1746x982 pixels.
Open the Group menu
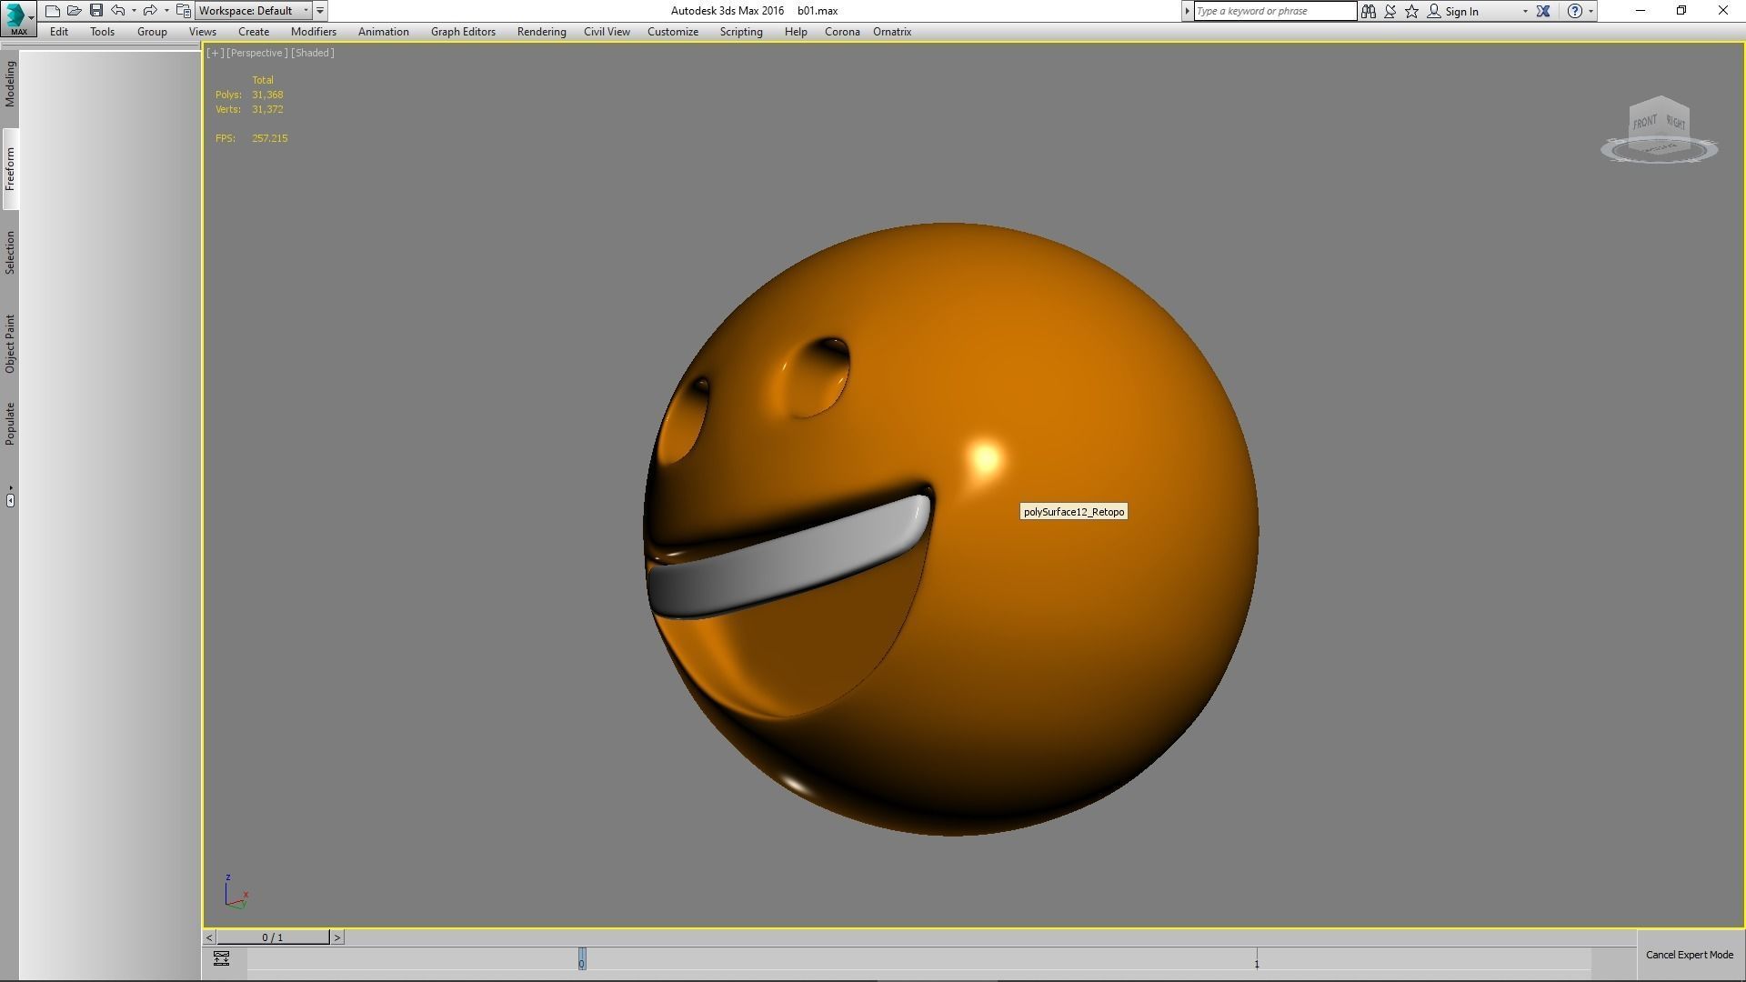click(x=152, y=32)
